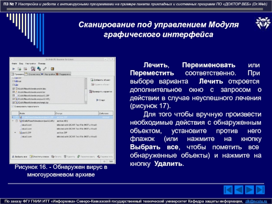272x204 pixels.
Task: Click the Добавить объект button
Action: pyautogui.click(x=100, y=80)
